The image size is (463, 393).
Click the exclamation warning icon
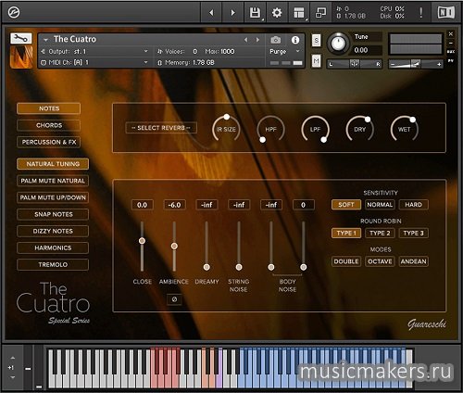pos(421,13)
